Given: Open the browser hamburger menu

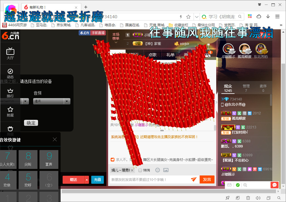Looking at the screenshot, I should click(x=277, y=17).
